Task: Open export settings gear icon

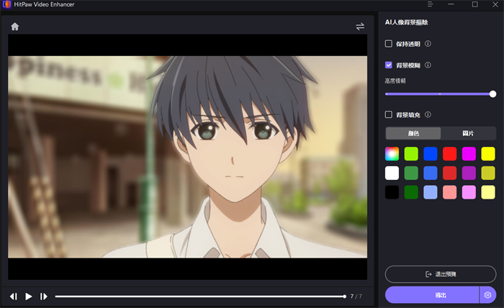Action: [x=488, y=295]
